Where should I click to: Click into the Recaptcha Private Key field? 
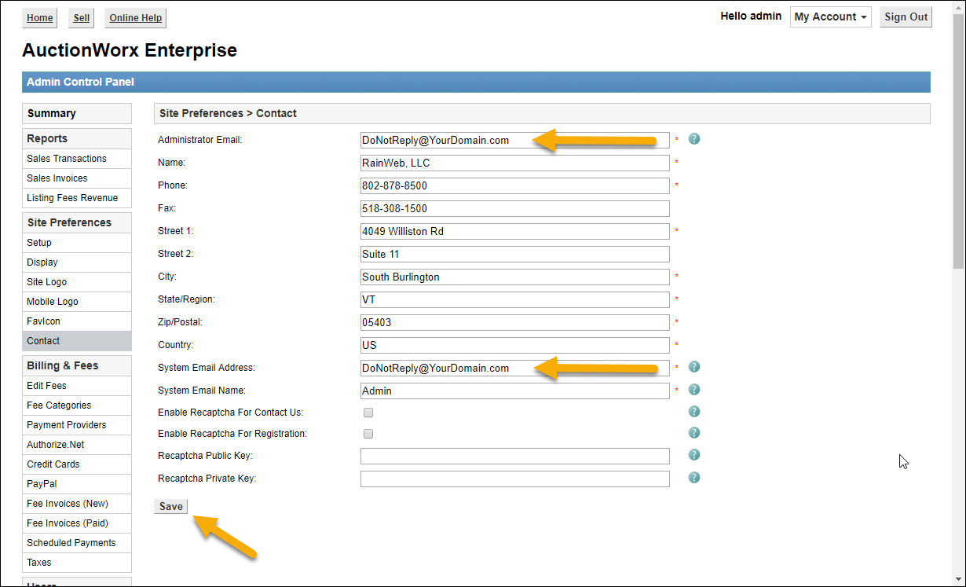(x=515, y=479)
